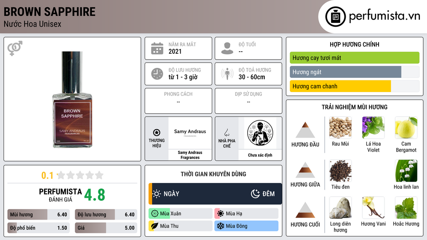Click the PERFUMISTA ĐÁNH GIÁ label
The height and width of the screenshot is (240, 427).
click(60, 195)
